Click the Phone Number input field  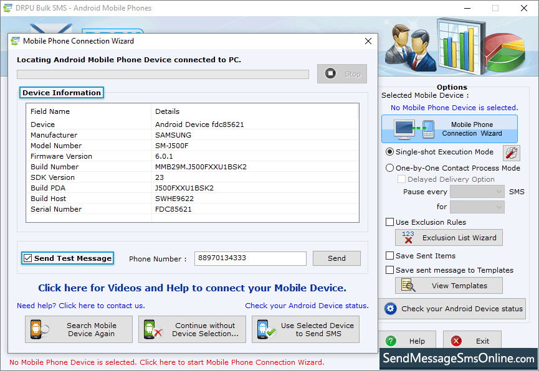coord(250,258)
